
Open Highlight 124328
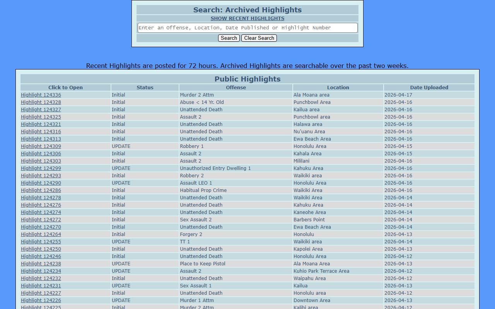pyautogui.click(x=41, y=102)
